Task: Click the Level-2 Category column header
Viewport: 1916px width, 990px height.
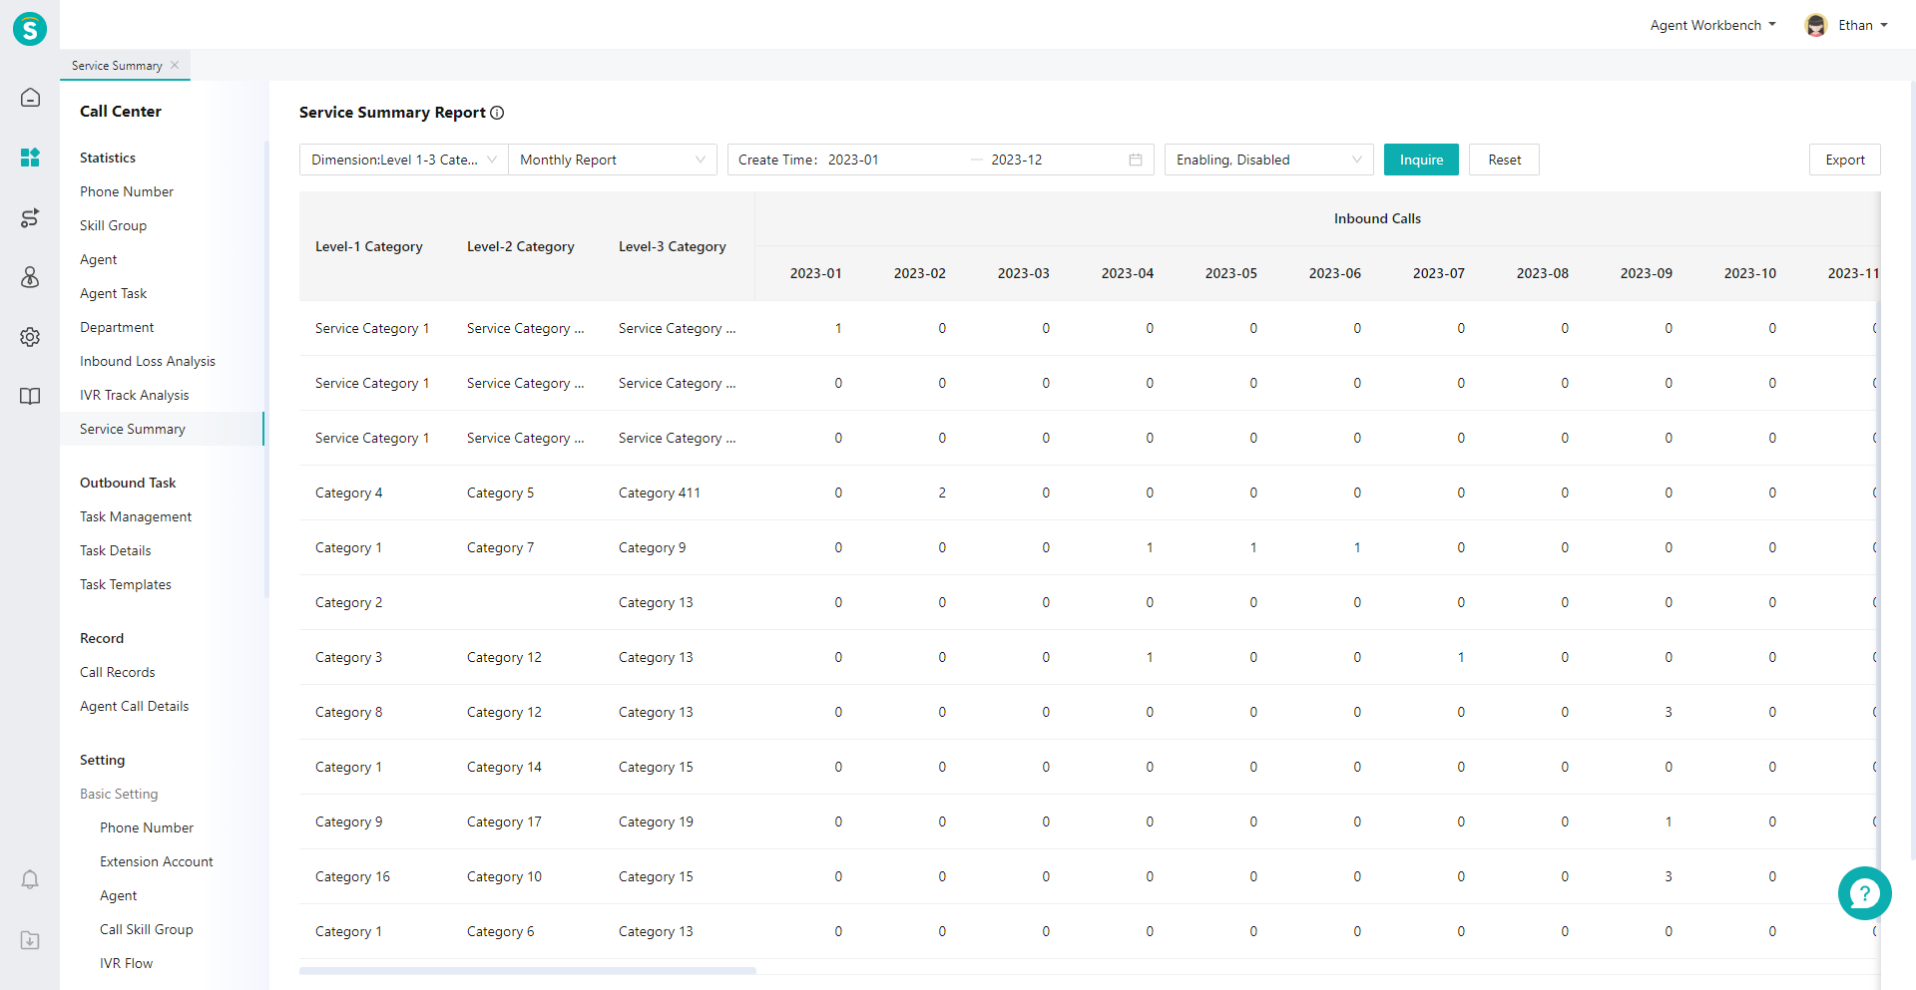Action: [x=521, y=246]
